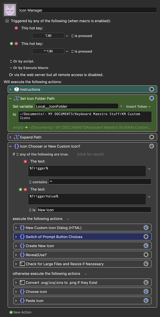Expand the Instructions action
This screenshot has width=160, height=317.
click(11, 89)
